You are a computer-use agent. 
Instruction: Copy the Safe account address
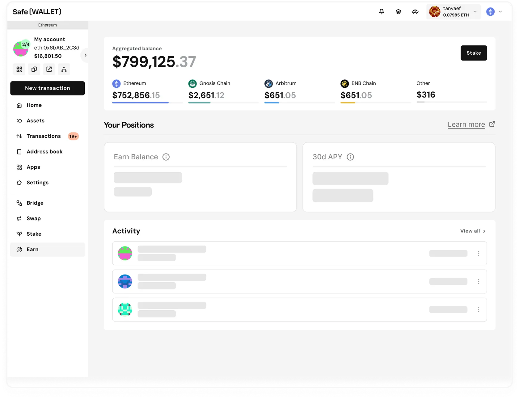click(34, 69)
